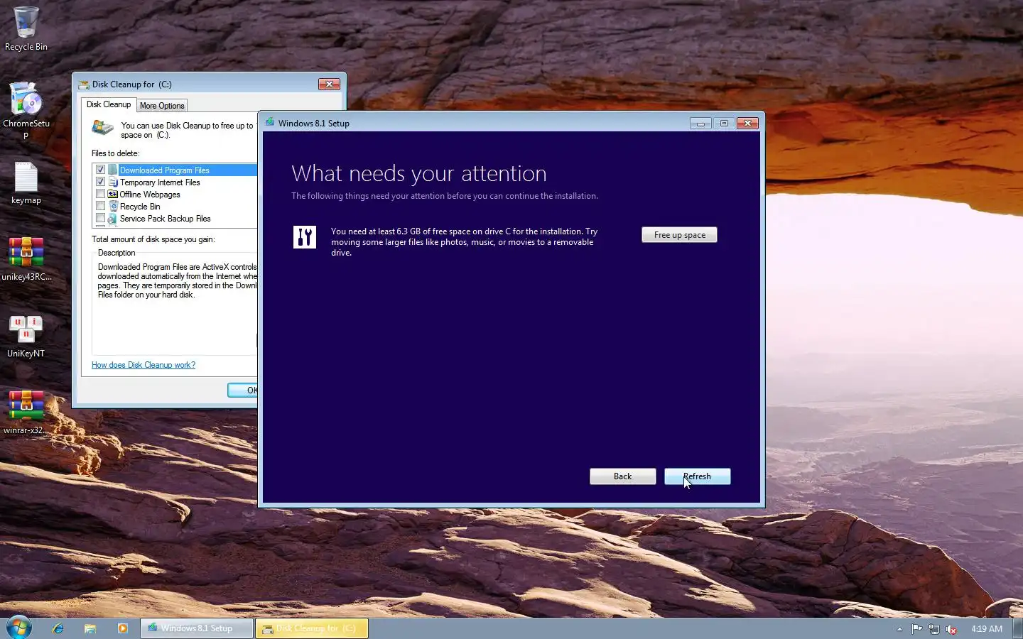Check the Offline Webpages checkbox

[100, 194]
